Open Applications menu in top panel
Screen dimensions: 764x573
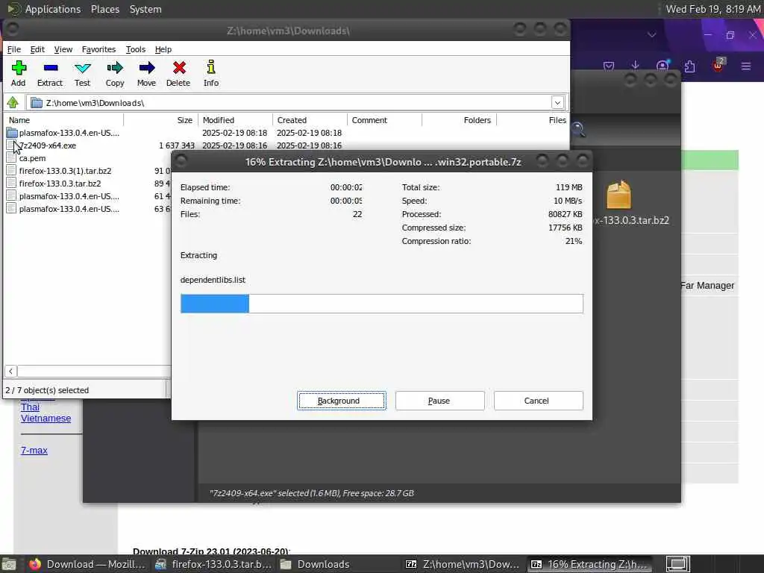[44, 9]
